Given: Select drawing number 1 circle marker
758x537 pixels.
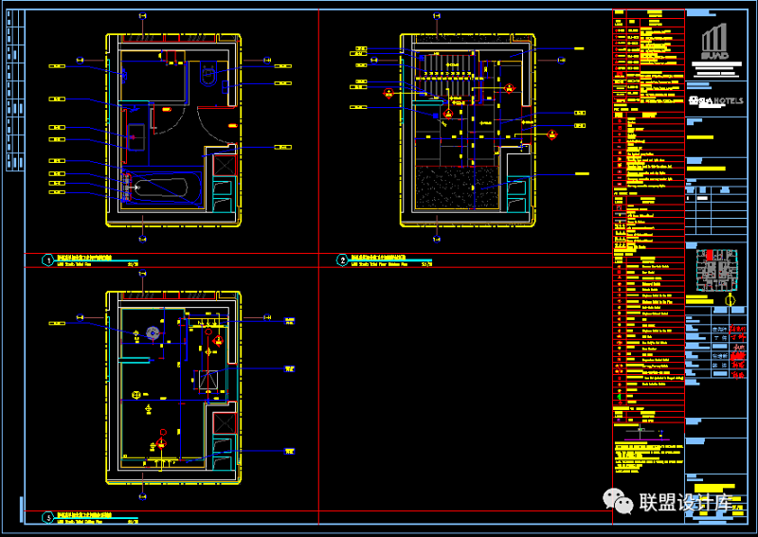Looking at the screenshot, I should click(x=46, y=259).
